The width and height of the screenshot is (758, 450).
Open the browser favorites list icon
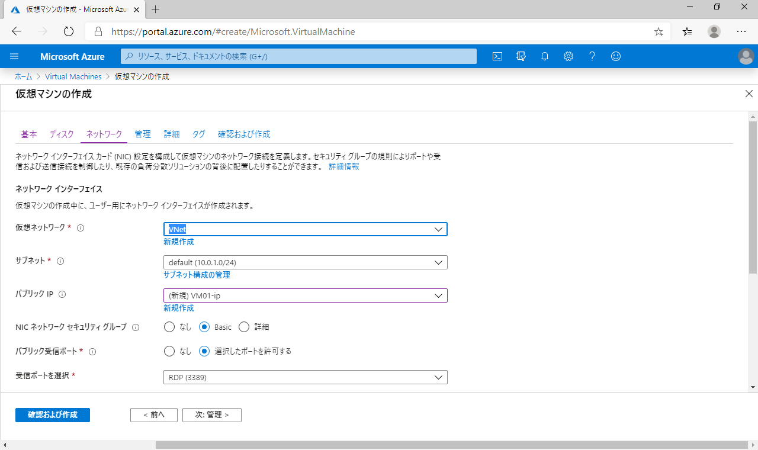[x=687, y=32]
